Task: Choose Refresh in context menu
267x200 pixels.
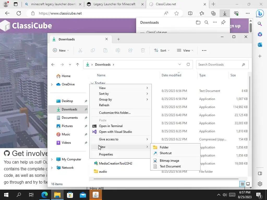Action: point(120,105)
